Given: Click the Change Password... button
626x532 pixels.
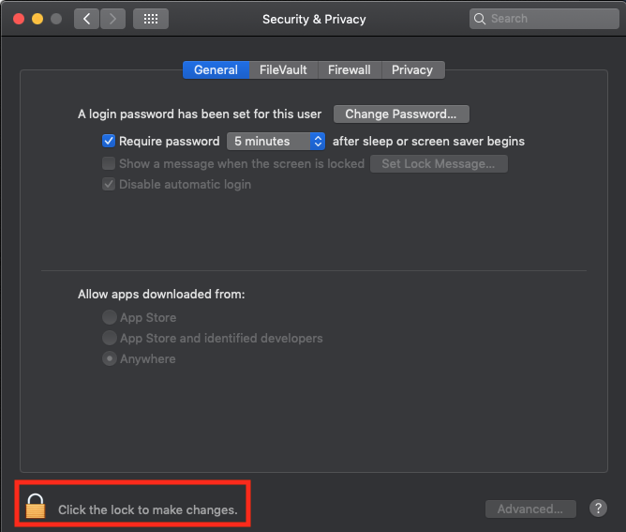Looking at the screenshot, I should pyautogui.click(x=401, y=114).
